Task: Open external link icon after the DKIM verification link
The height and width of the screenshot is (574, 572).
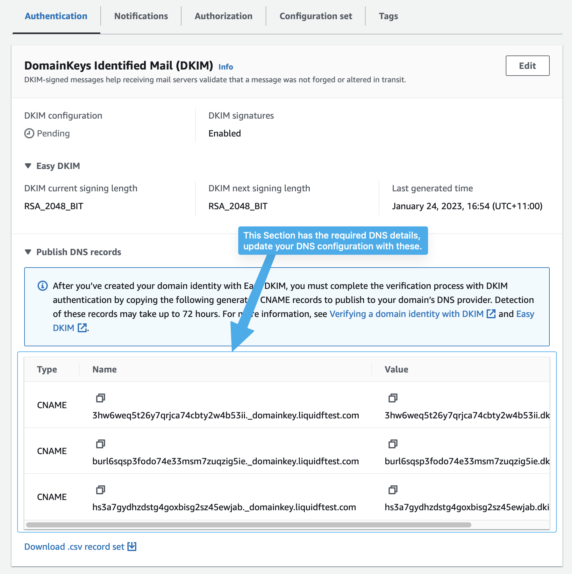Action: pos(491,314)
